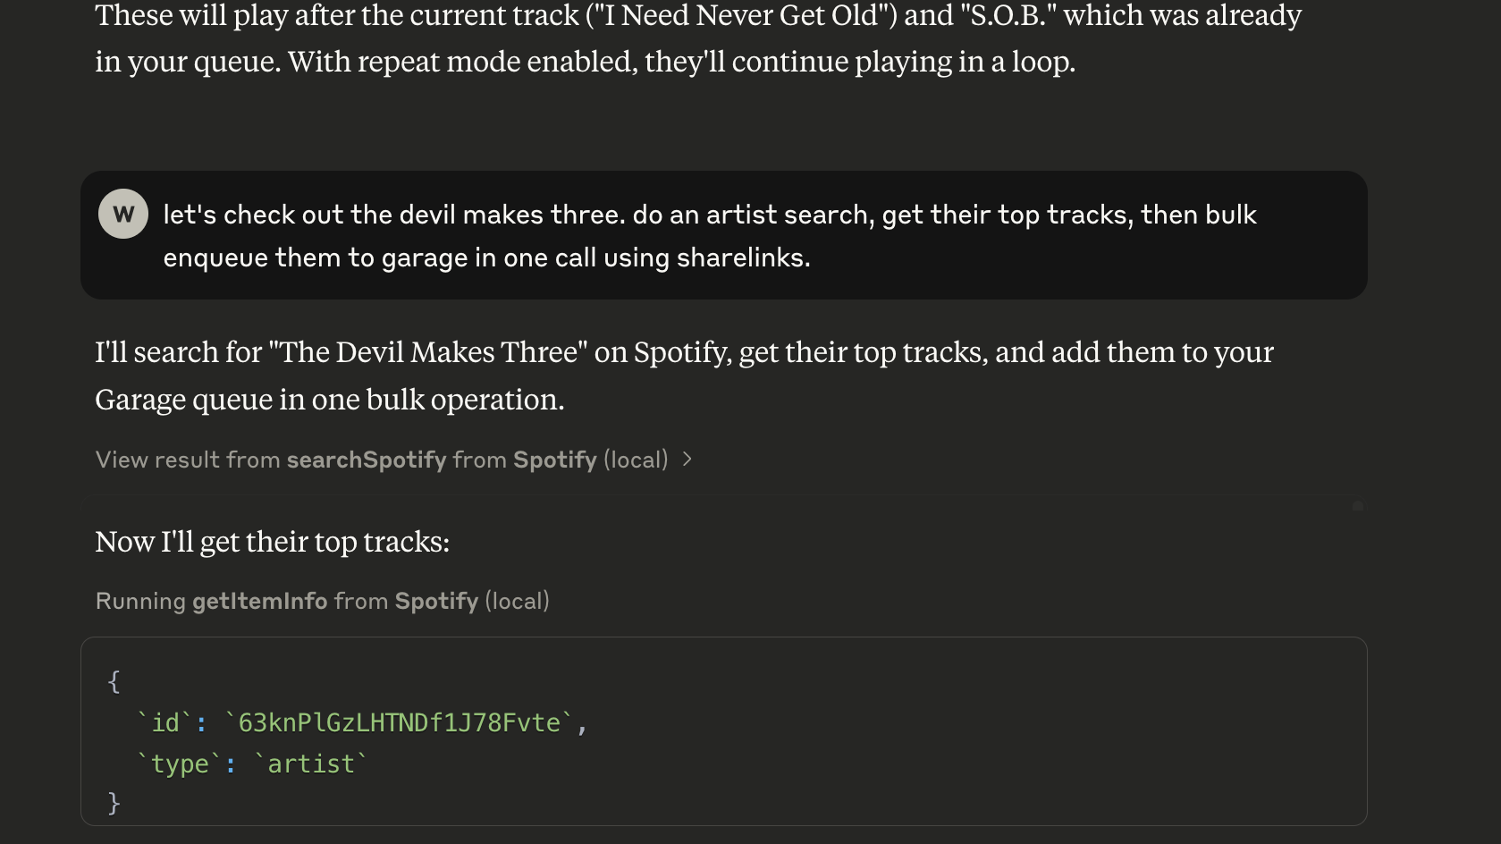Click Spotify label in the Running getItemInfo line

436,601
